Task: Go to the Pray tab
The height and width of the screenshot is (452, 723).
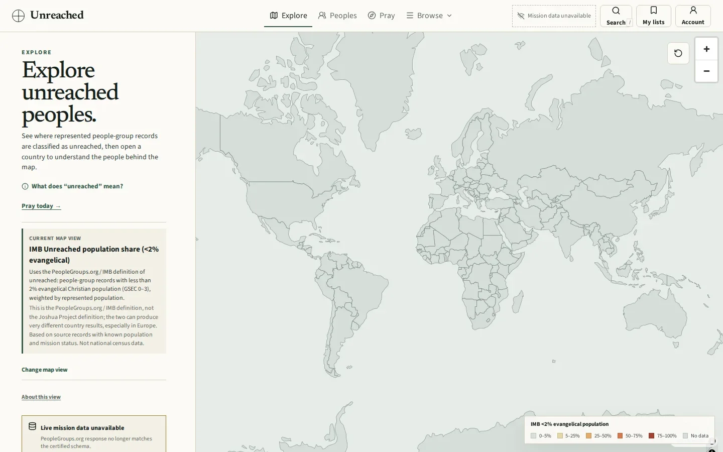Action: point(382,16)
